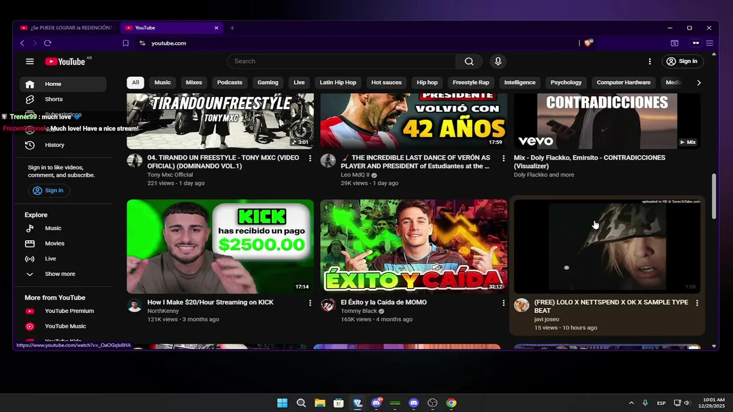Open options for Verón last dance video
Screen dimensions: 733x412
[504, 158]
